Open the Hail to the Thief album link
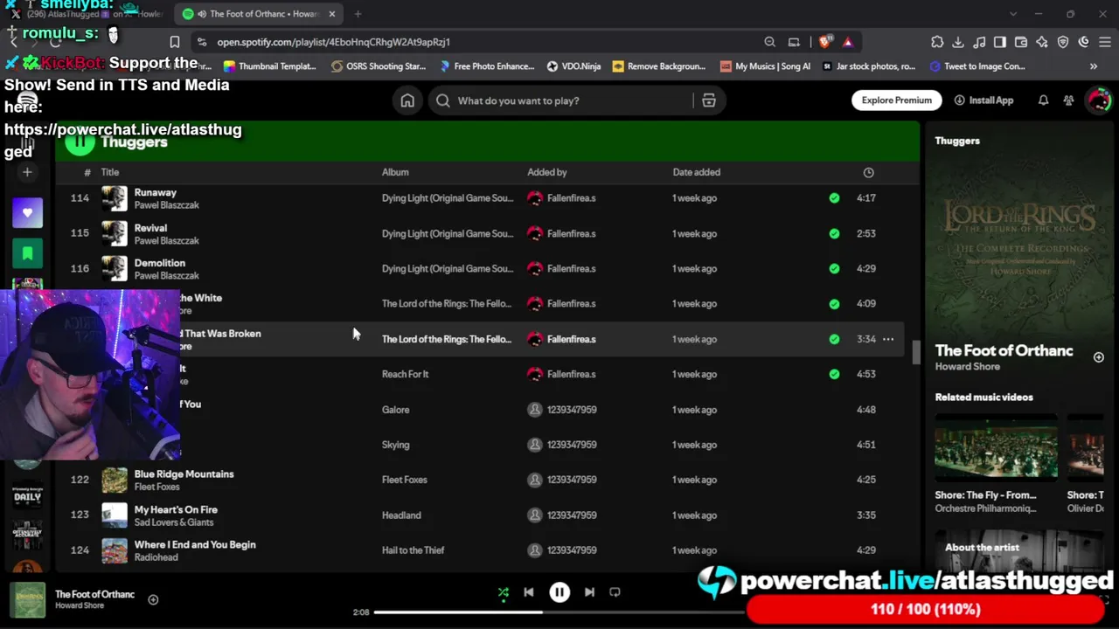 [x=413, y=550]
